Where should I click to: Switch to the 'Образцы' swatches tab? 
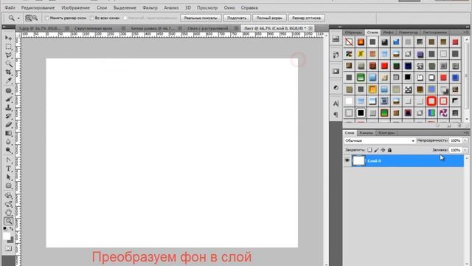pos(353,33)
